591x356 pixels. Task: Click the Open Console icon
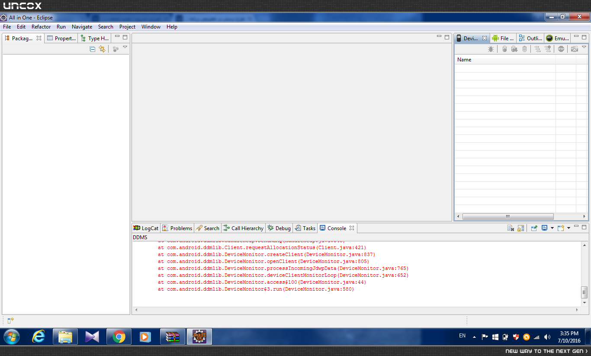pos(561,228)
